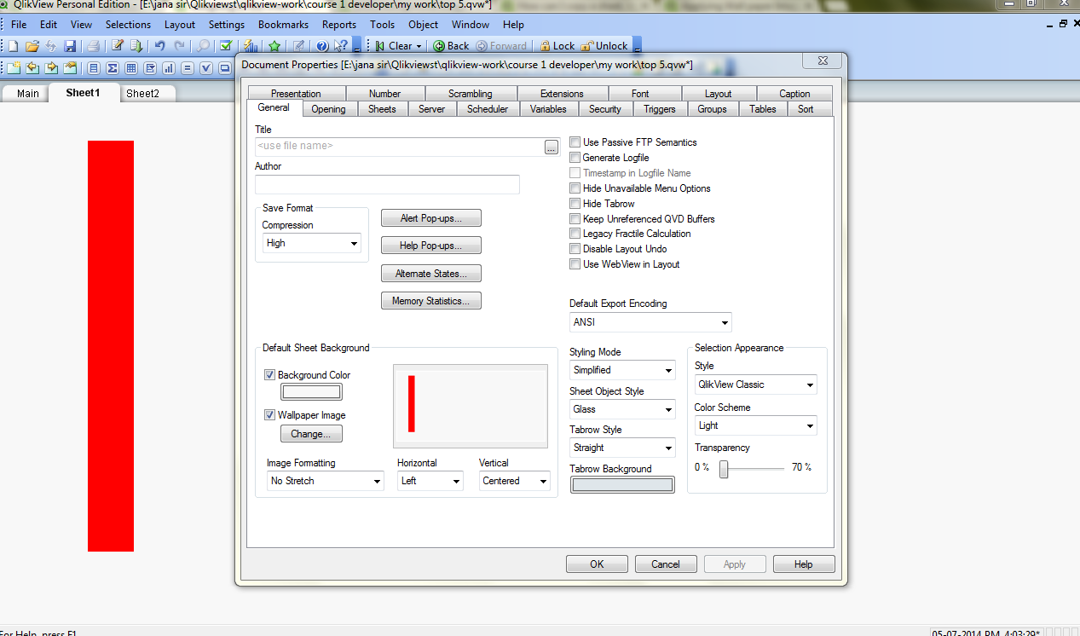Click the Create Statistics Box sigma icon

113,68
